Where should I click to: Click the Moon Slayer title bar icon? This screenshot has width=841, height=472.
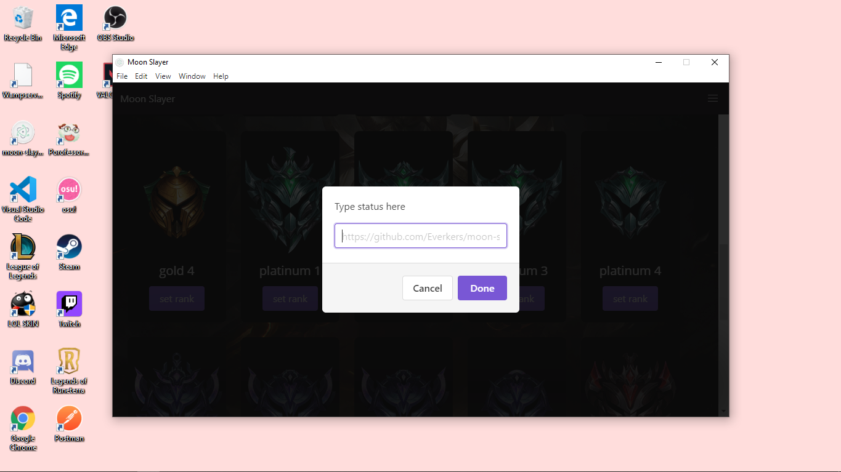(x=120, y=62)
